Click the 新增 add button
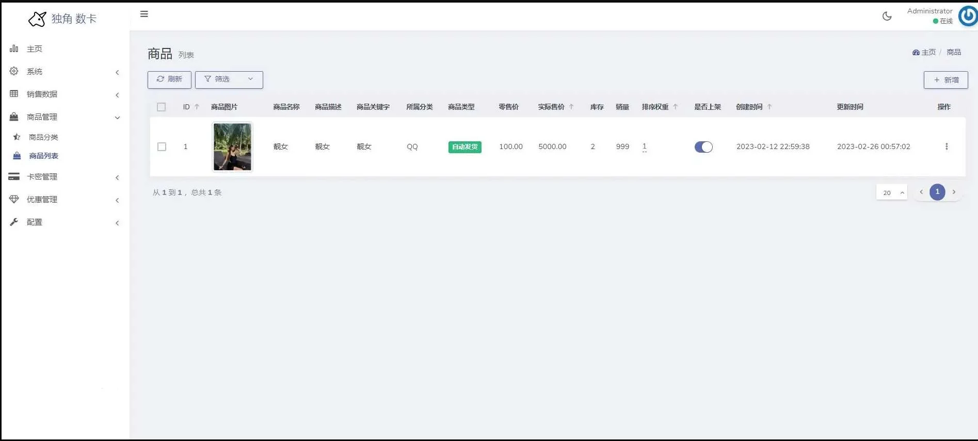 coord(945,80)
